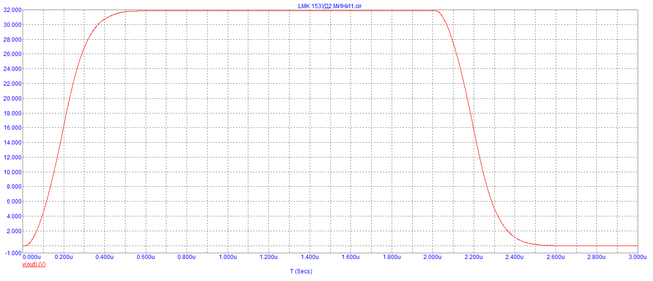Click the 22.000 Y-axis value
This screenshot has width=653, height=281.
coord(12,84)
